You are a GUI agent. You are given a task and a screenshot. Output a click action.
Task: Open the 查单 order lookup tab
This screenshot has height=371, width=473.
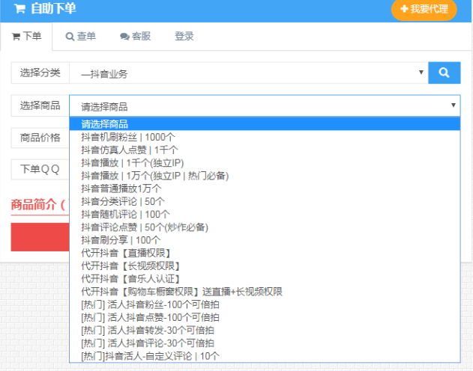[80, 37]
